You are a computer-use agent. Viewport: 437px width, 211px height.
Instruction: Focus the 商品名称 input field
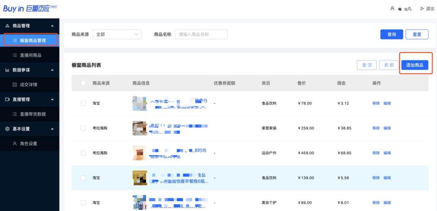201,35
